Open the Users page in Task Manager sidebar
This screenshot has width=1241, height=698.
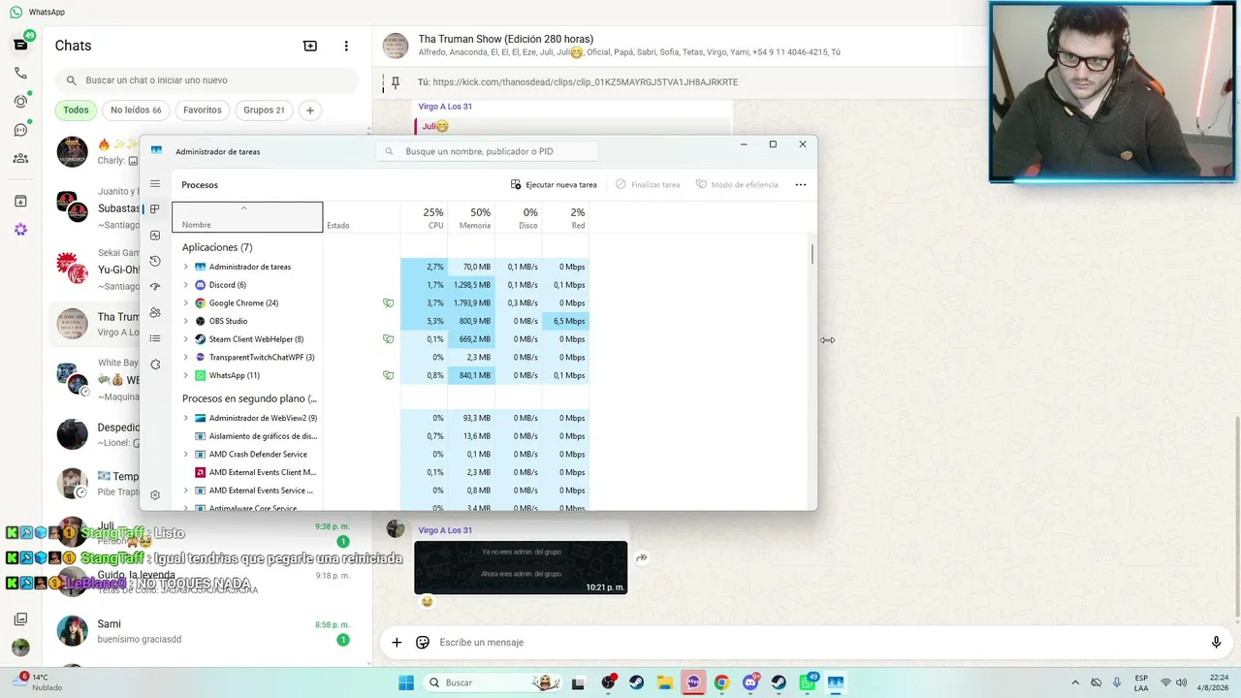(x=155, y=312)
